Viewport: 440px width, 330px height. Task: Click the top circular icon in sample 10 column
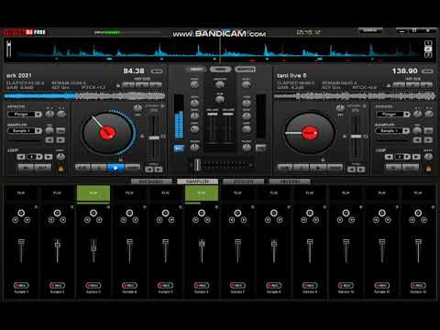point(346,213)
